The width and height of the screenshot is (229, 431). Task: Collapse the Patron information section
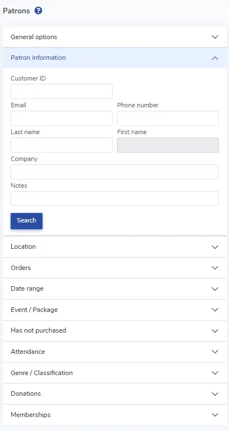(115, 58)
